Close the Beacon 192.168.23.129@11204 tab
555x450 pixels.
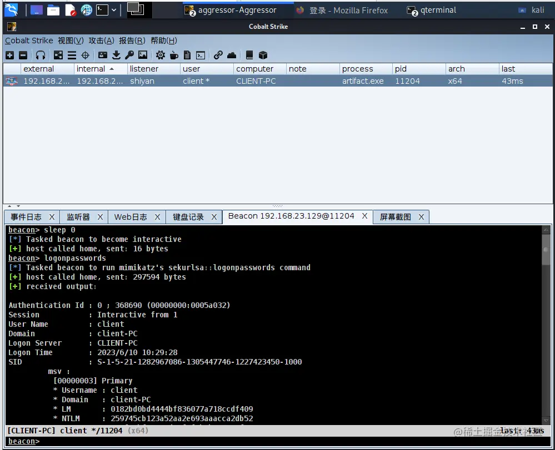[364, 216]
